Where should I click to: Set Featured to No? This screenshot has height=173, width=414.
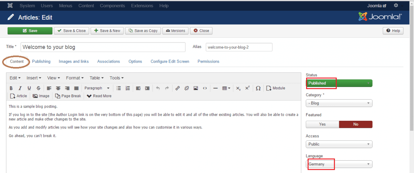356,124
